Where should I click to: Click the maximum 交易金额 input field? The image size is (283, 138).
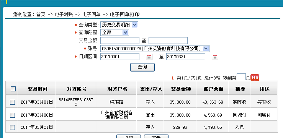(x=168, y=41)
